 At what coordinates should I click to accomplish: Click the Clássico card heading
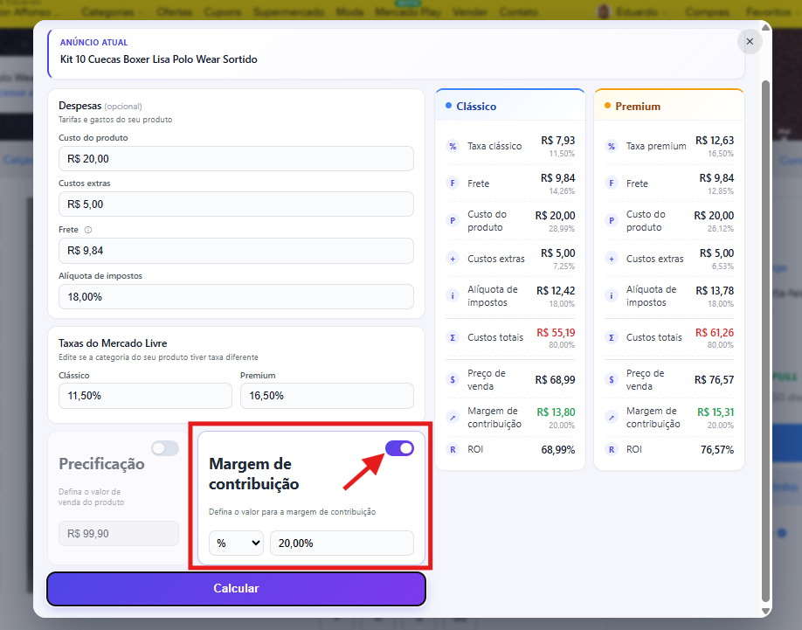pyautogui.click(x=476, y=107)
